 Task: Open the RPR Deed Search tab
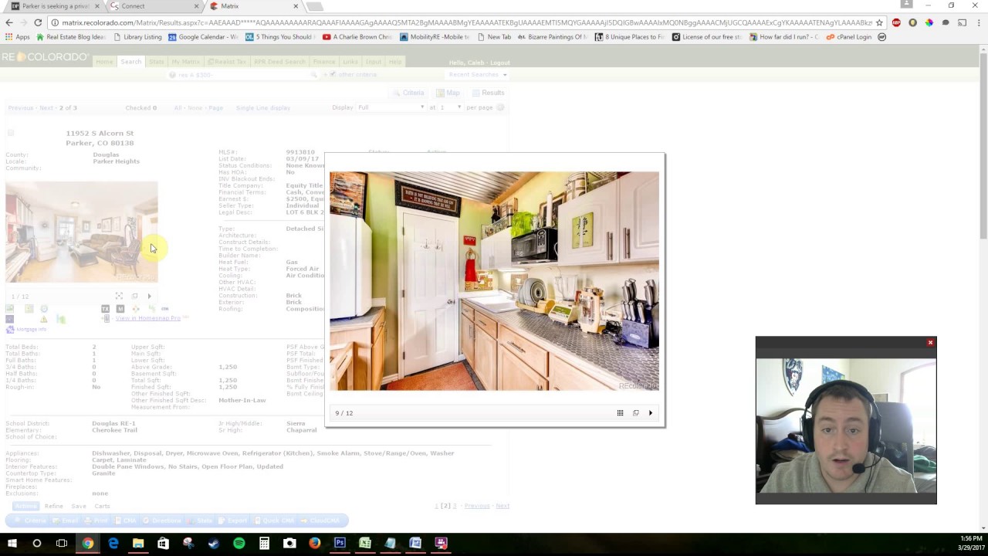(279, 62)
